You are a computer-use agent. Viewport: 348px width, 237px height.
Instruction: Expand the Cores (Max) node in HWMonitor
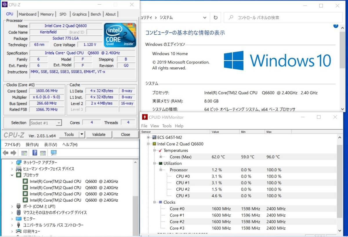click(x=161, y=157)
